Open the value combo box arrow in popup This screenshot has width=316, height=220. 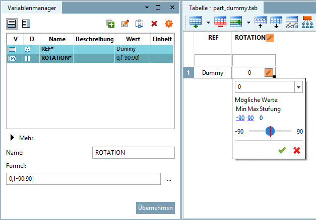click(299, 87)
